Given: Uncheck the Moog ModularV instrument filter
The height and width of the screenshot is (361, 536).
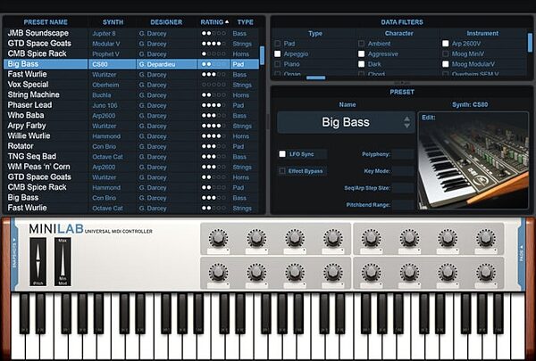Looking at the screenshot, I should coord(446,64).
